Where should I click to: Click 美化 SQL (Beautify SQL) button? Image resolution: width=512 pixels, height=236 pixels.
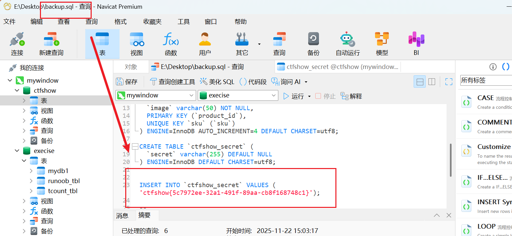point(217,82)
